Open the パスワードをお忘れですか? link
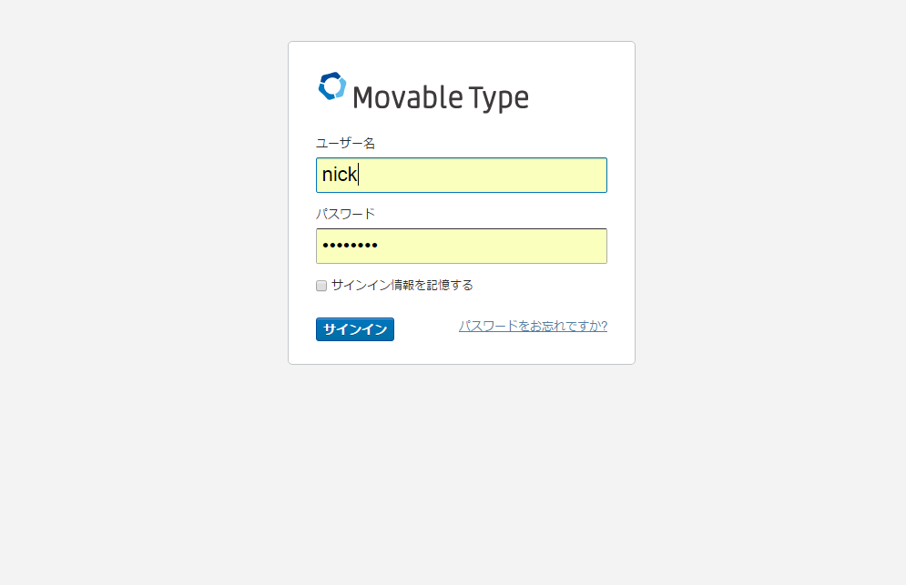 (533, 327)
